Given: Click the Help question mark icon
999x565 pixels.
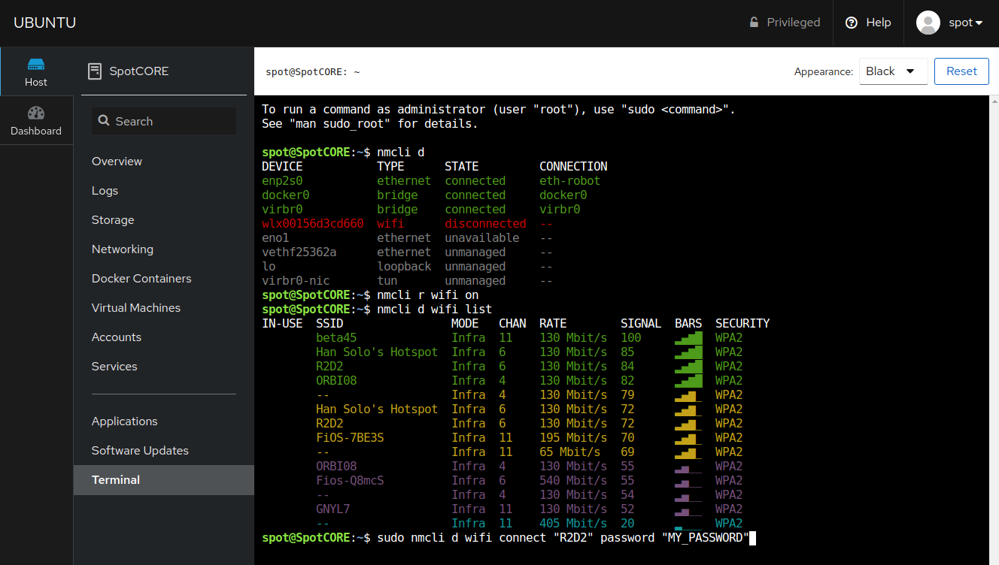Looking at the screenshot, I should click(x=852, y=23).
